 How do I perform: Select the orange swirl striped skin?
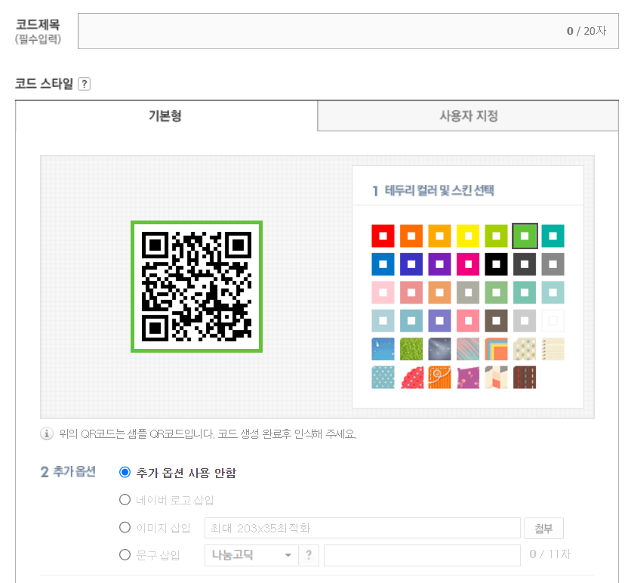(x=439, y=378)
